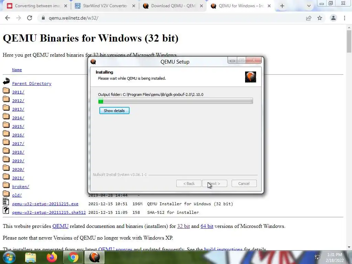
Task: Click Show details in QEMU Setup
Action: 114,111
